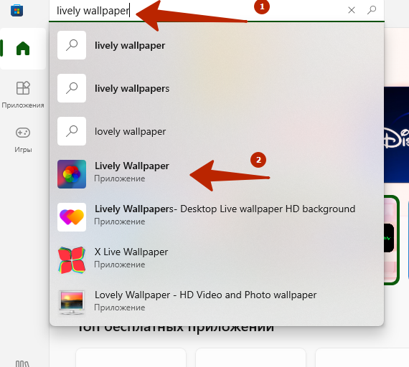
Task: Click the colorful Lively Wallpaper app icon
Action: pyautogui.click(x=72, y=174)
